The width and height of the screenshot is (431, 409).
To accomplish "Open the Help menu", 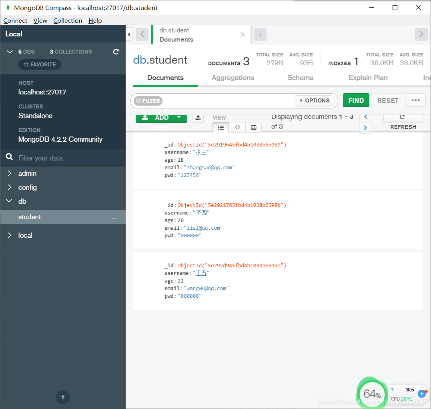I will pyautogui.click(x=95, y=21).
